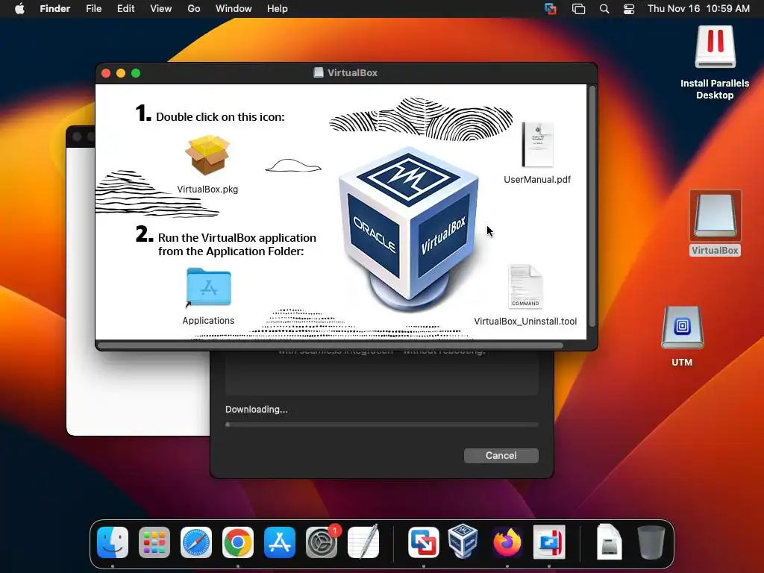Minimize the VirtualBox disk window

point(121,73)
